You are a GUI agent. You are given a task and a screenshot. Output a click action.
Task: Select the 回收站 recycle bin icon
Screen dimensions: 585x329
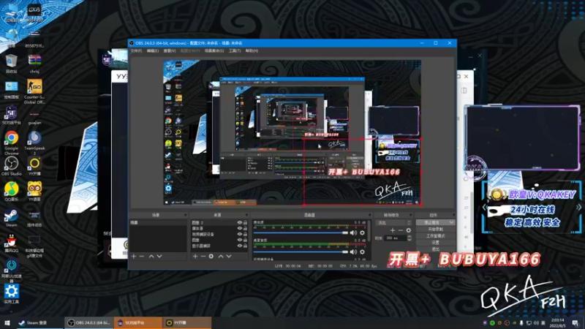pos(11,64)
